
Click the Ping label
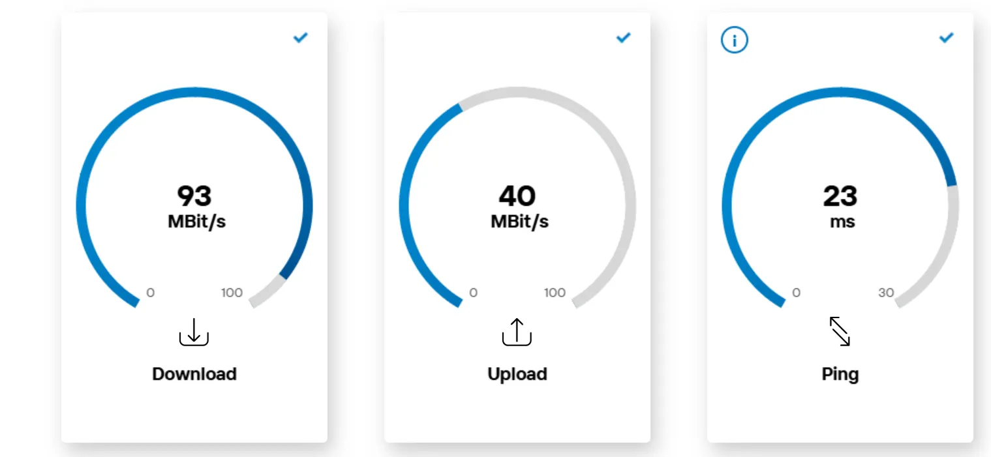(x=840, y=374)
